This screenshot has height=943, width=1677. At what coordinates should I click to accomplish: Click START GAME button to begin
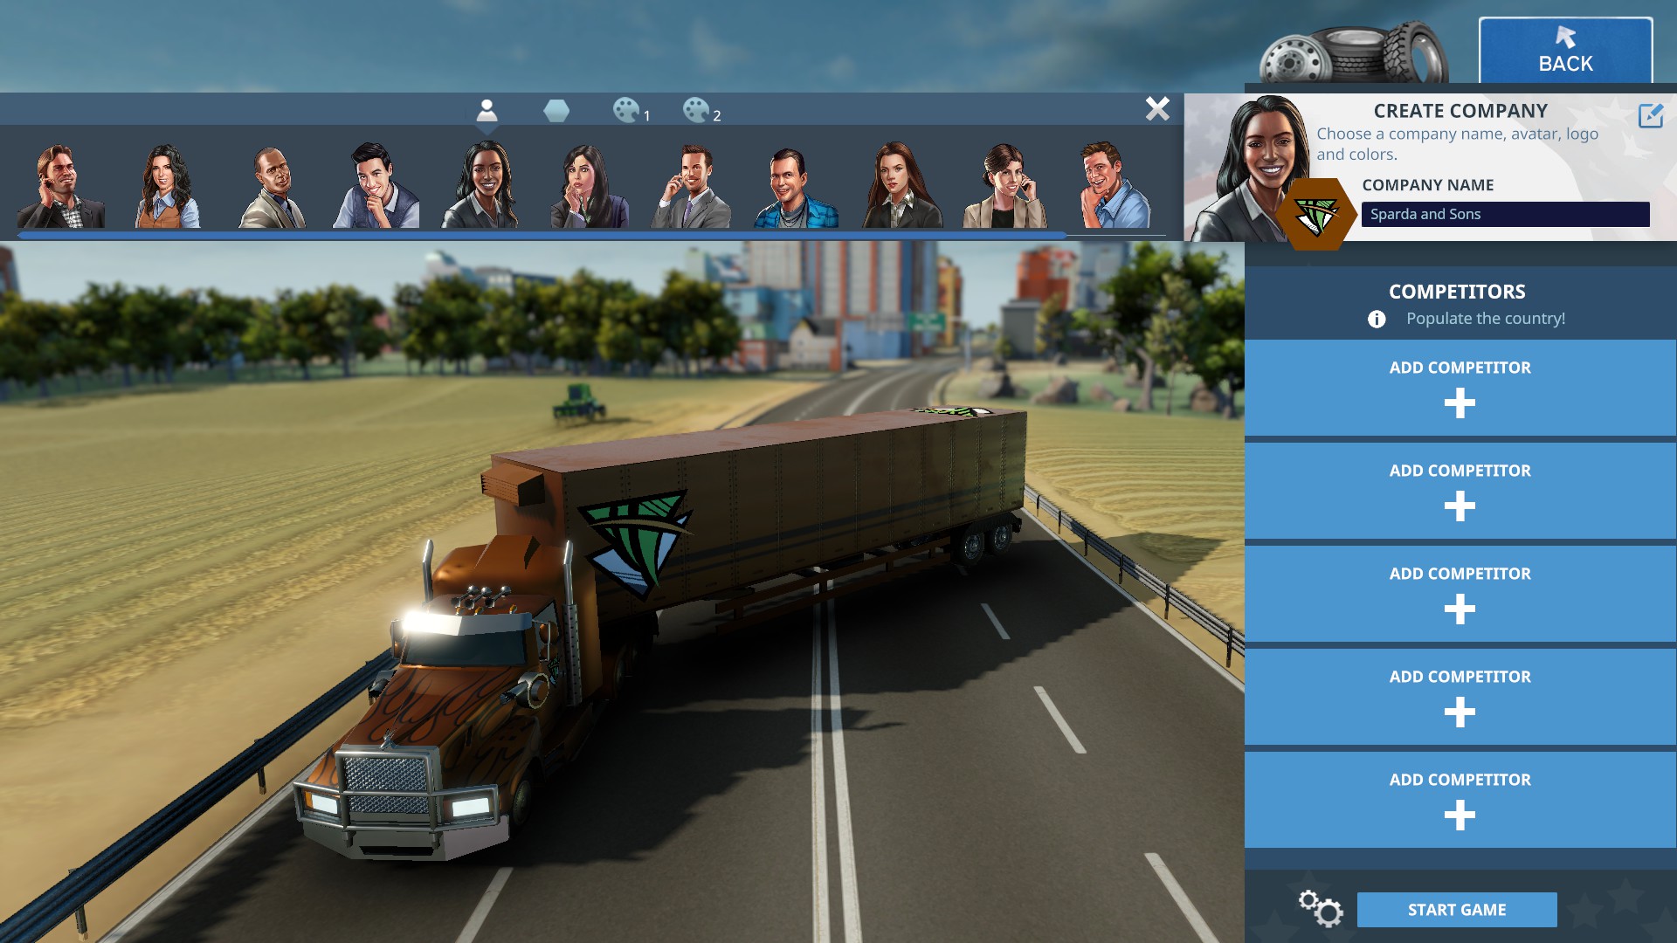[1457, 908]
